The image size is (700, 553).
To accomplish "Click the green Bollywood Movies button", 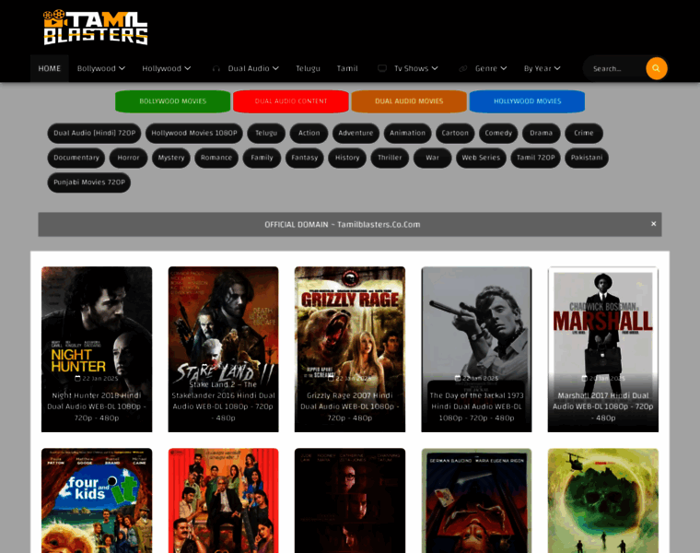I will pyautogui.click(x=173, y=101).
